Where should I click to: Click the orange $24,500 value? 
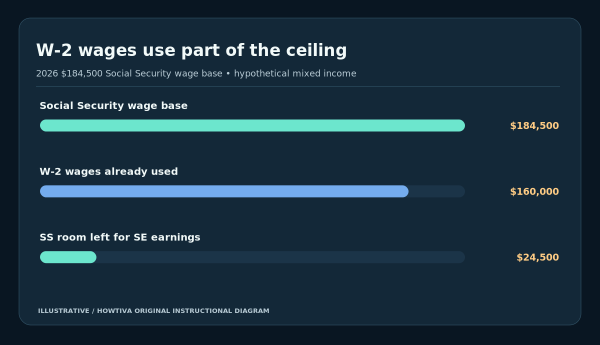pos(537,257)
